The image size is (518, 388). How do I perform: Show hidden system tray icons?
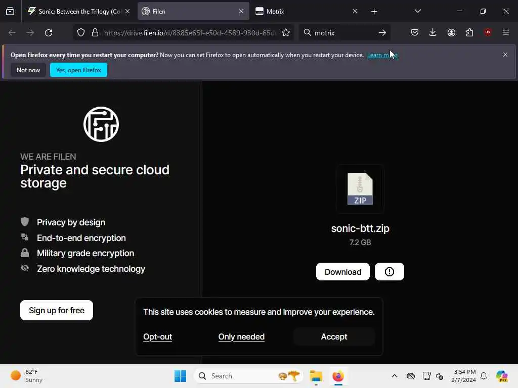click(395, 376)
